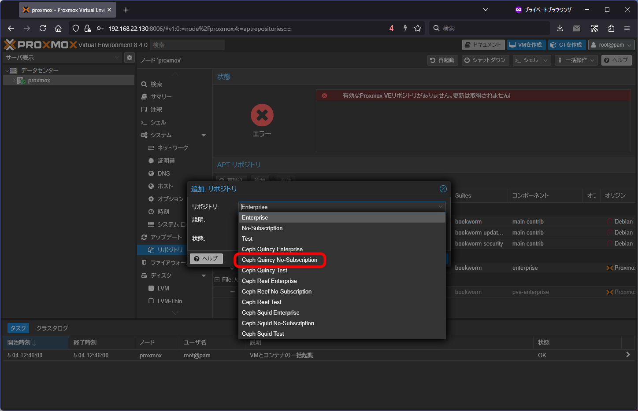Viewport: 638px width, 411px height.
Task: Click Proxmox logo
Action: [x=40, y=44]
